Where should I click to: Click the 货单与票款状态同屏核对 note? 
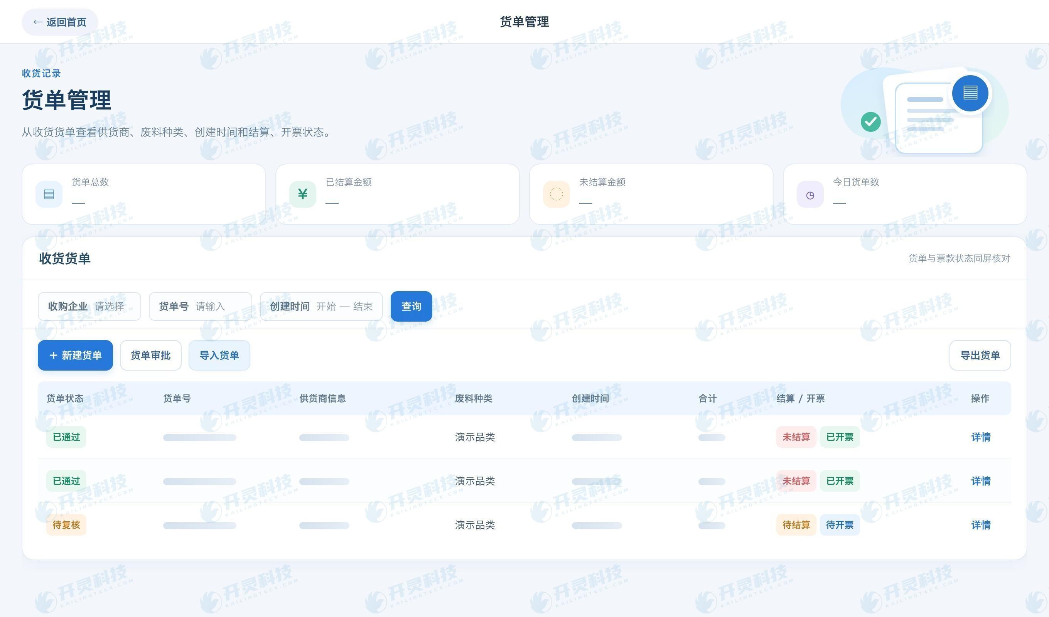959,258
